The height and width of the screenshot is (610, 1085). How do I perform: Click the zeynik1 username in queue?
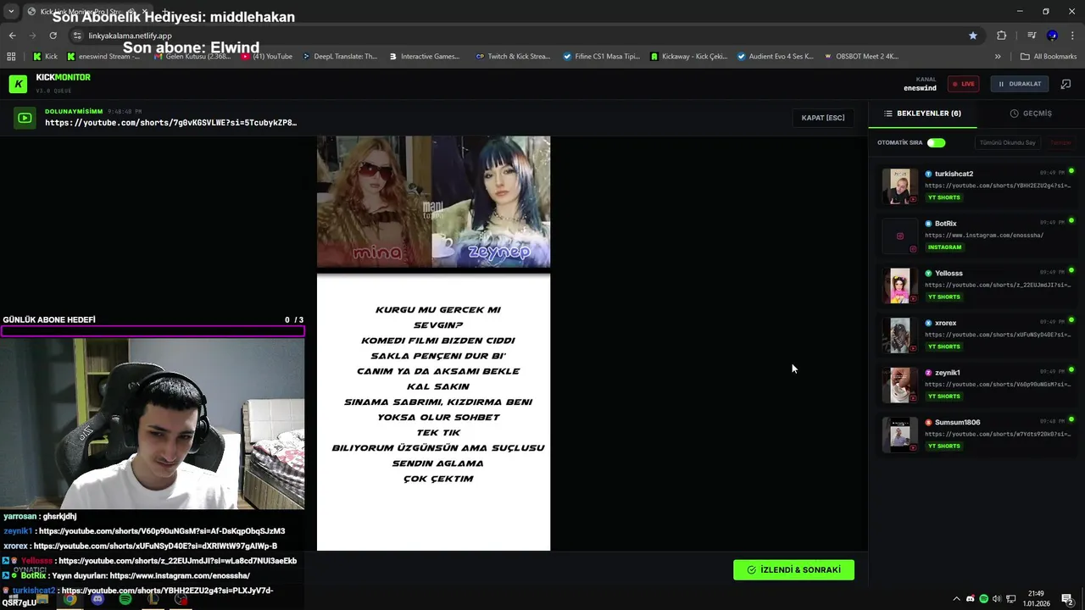[947, 373]
